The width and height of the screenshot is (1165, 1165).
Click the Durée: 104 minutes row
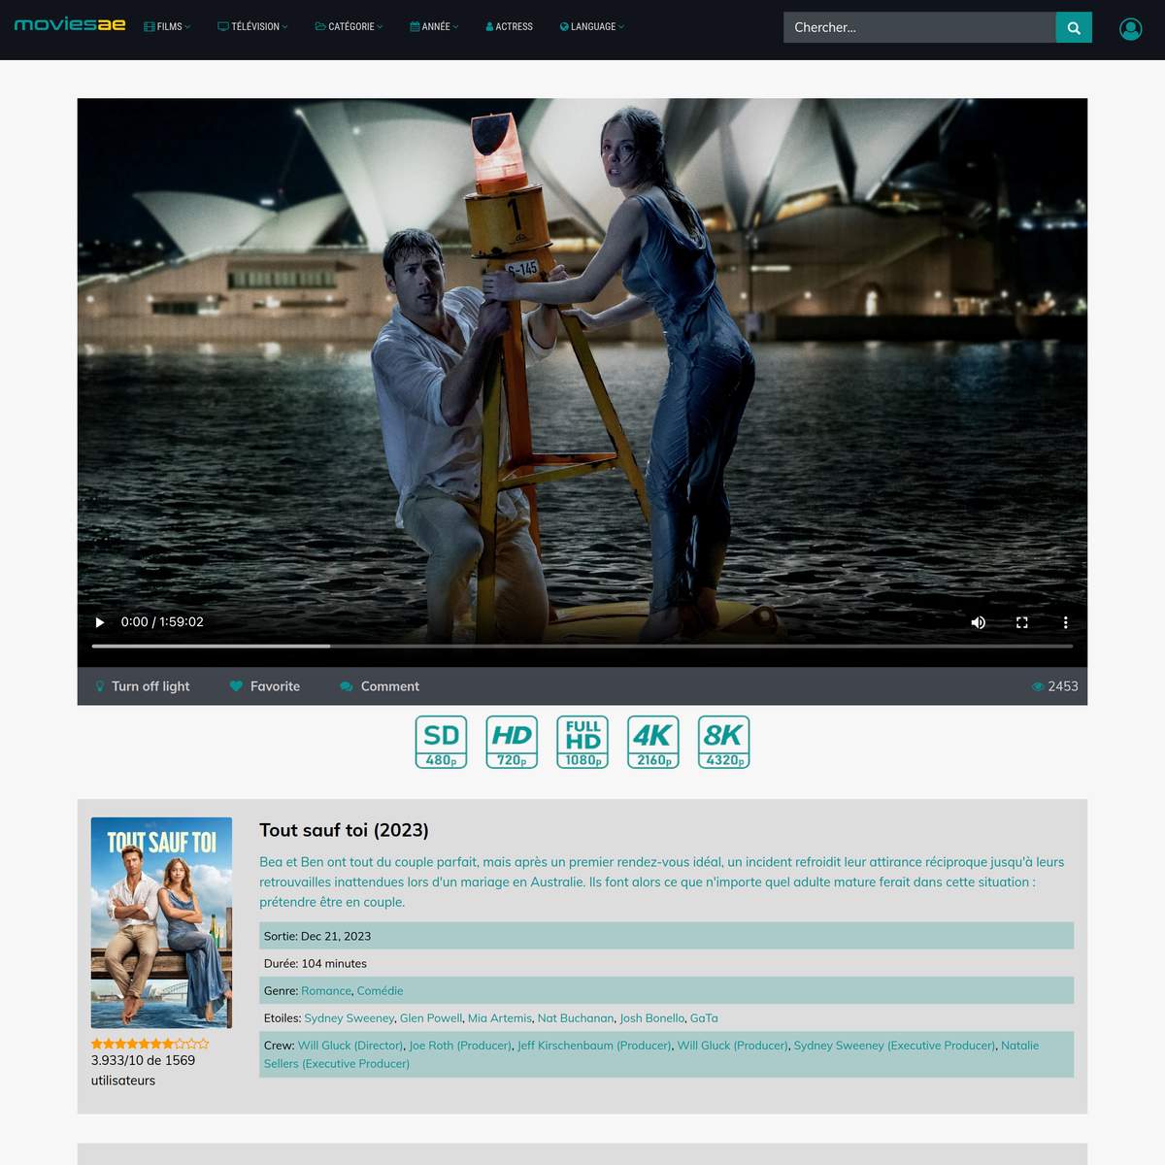(x=666, y=963)
